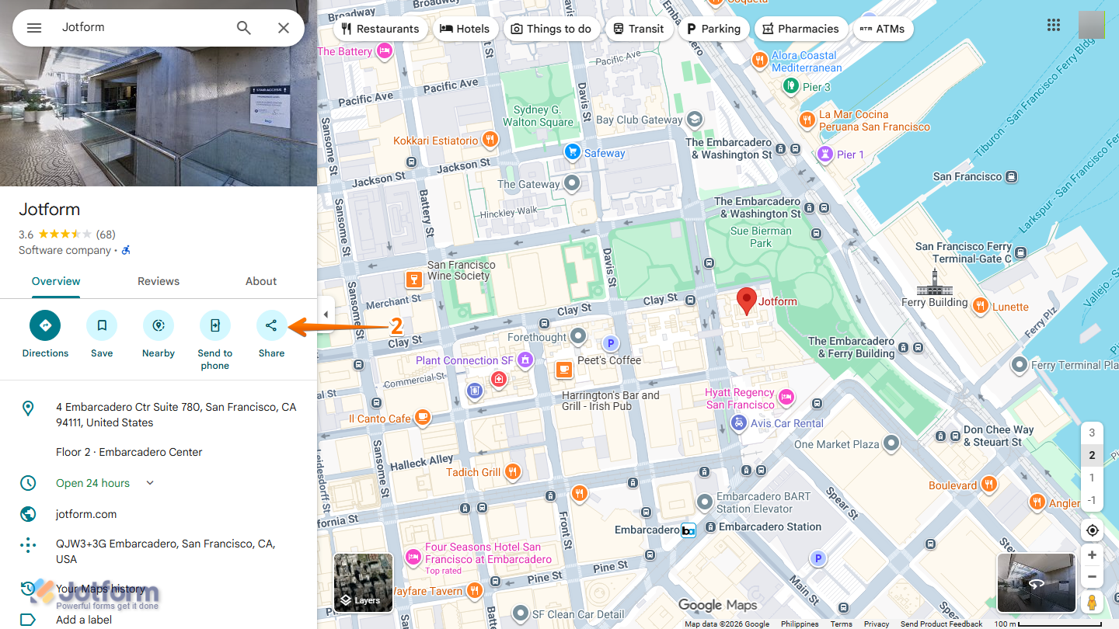This screenshot has height=629, width=1119.
Task: Center the map on my location
Action: tap(1092, 530)
